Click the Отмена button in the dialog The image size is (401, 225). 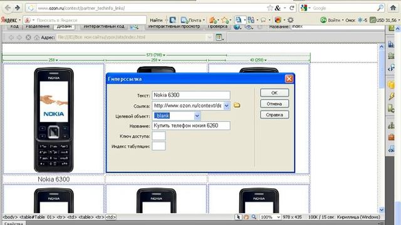tap(274, 104)
